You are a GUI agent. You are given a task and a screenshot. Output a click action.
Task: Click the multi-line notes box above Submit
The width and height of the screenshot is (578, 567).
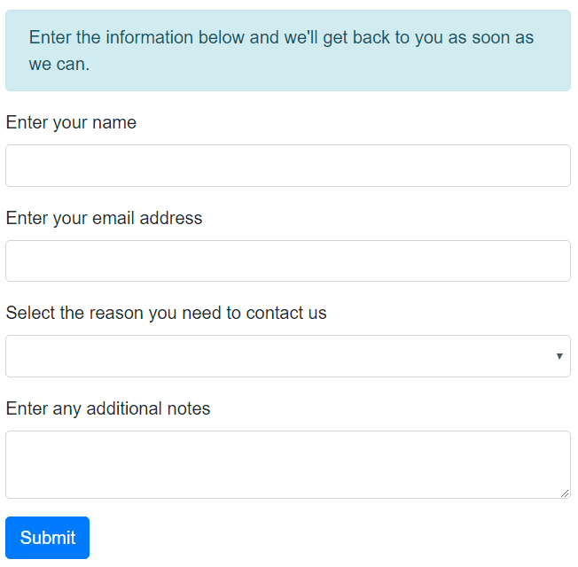pyautogui.click(x=287, y=464)
